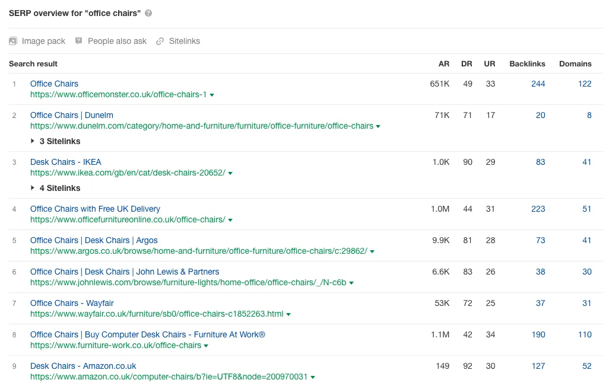Viewport: 603px width, 386px height.
Task: Open dropdown arrow next to amazon.co.uk URL
Action: tap(313, 377)
